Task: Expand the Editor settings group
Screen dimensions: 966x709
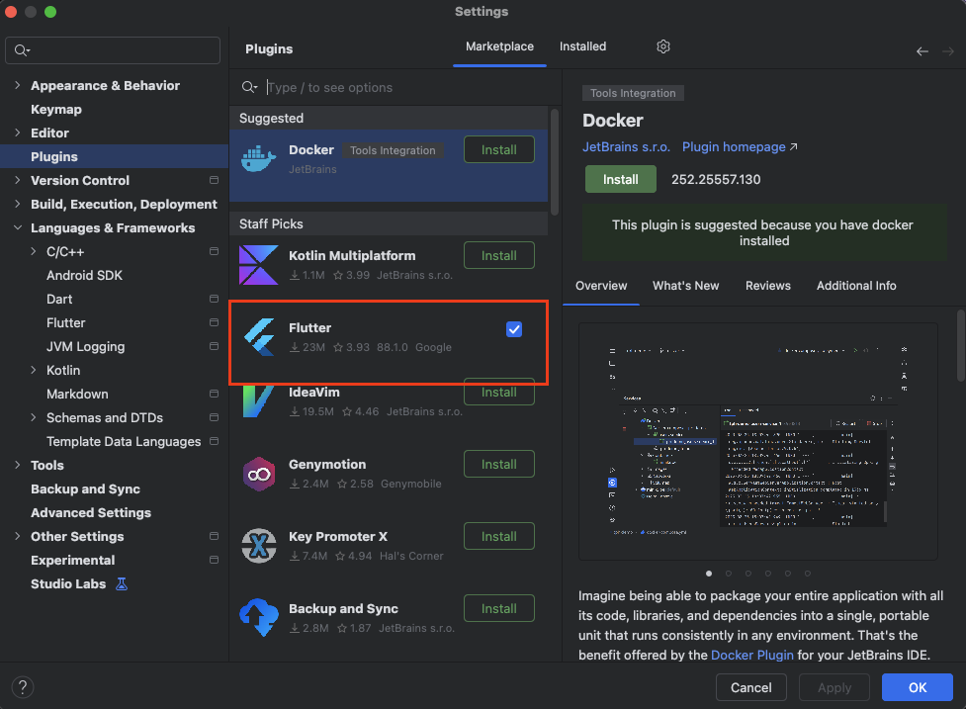Action: (x=17, y=133)
